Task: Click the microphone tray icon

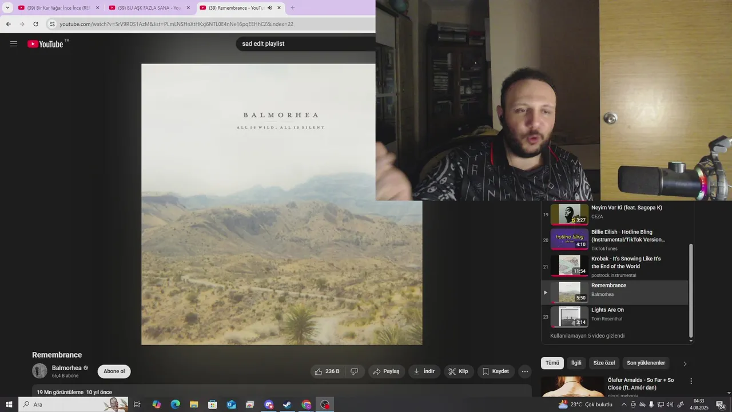Action: click(651, 405)
